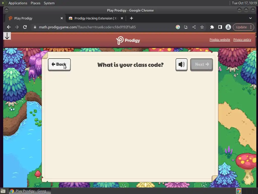Click the 'What is your class code?' heading

click(130, 65)
